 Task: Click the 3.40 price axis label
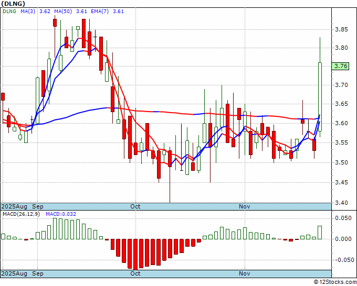pos(341,203)
